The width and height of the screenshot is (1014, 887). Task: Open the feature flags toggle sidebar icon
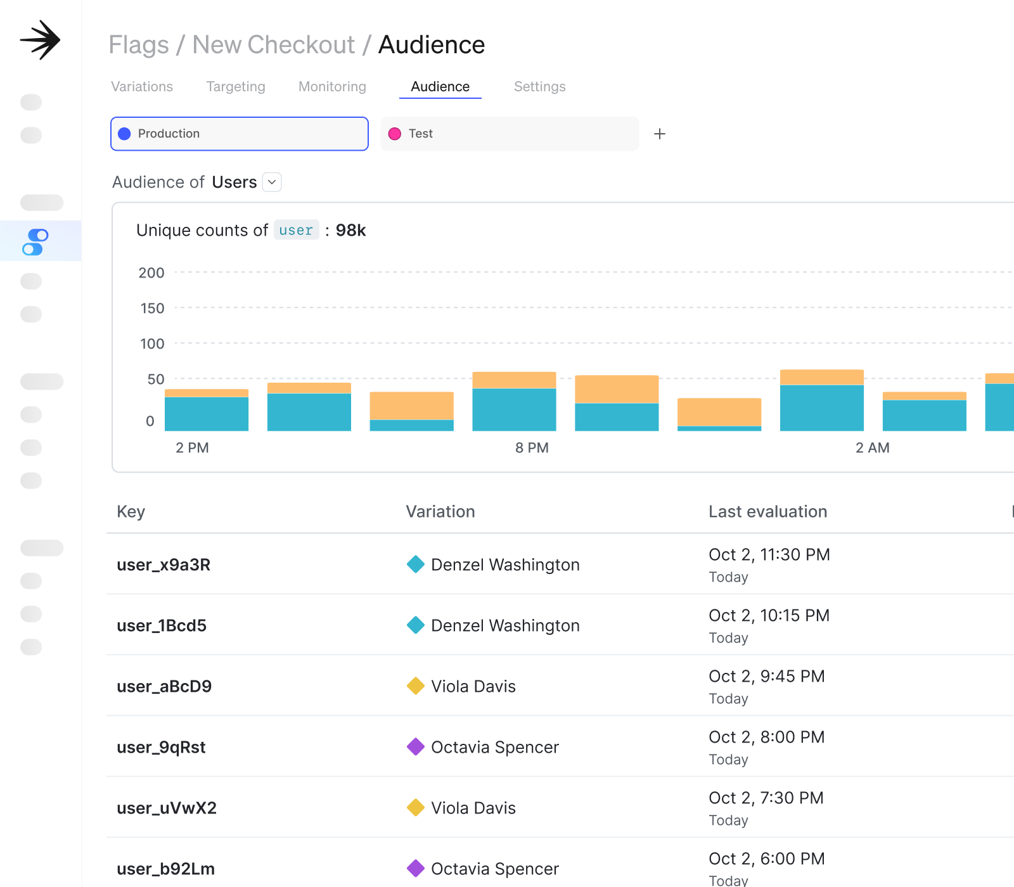35,242
